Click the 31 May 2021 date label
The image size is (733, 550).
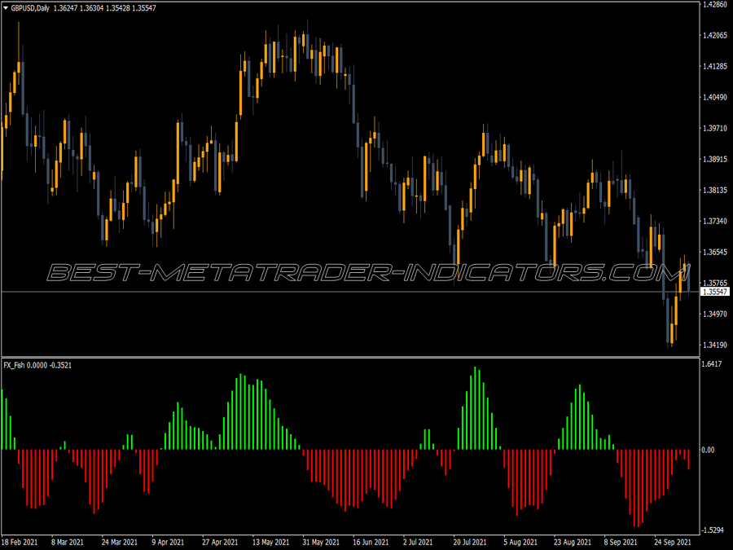[x=321, y=543]
